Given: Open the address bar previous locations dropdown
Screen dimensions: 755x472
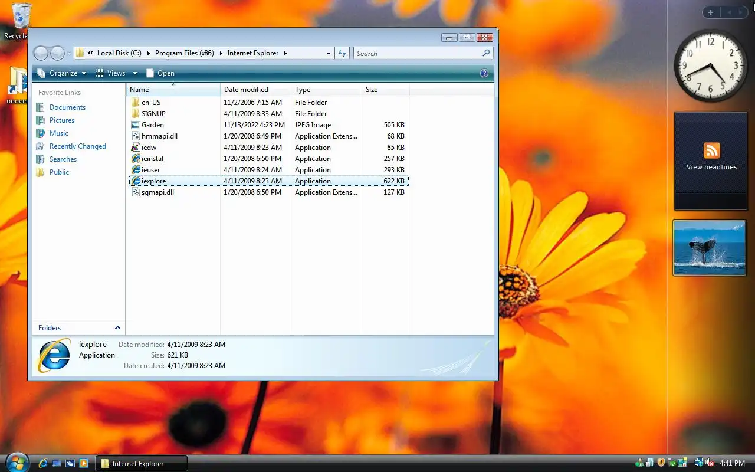Looking at the screenshot, I should pyautogui.click(x=329, y=53).
